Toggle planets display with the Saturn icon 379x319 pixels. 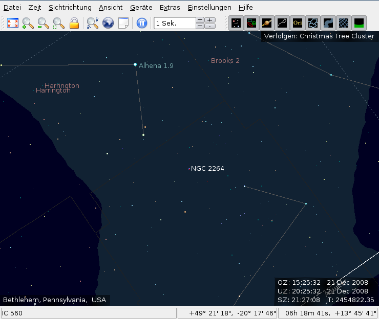[267, 23]
